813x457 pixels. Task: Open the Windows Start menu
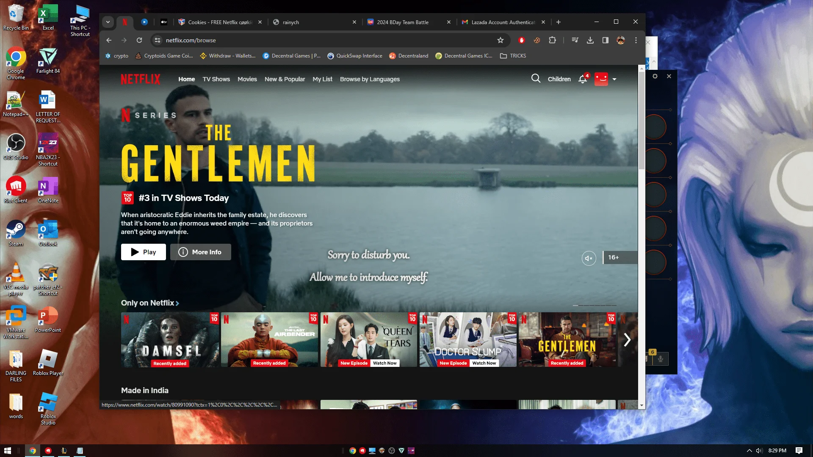[8, 451]
